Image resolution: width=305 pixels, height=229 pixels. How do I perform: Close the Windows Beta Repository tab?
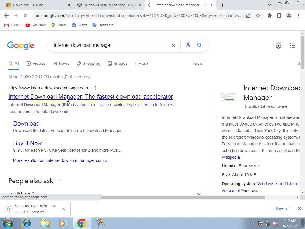[x=140, y=5]
